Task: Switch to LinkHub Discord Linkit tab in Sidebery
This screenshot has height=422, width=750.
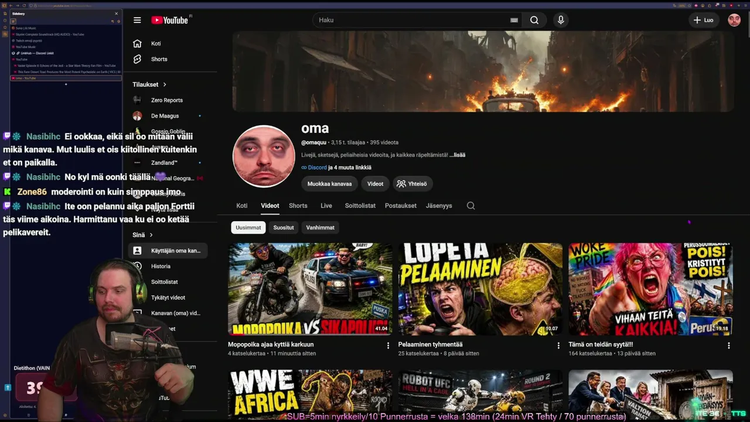Action: 66,53
